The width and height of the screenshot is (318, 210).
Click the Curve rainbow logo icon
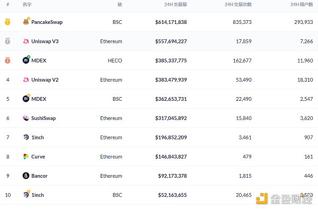[26, 156]
